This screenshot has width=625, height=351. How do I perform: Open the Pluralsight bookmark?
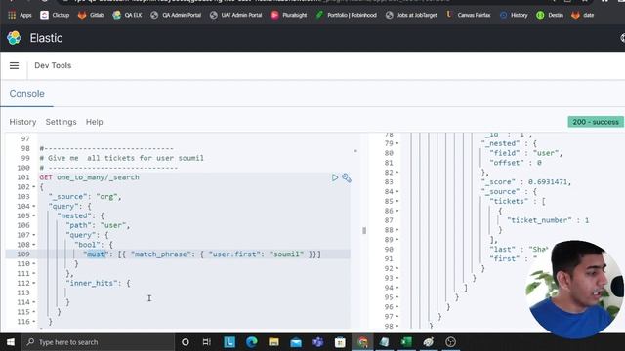tap(289, 15)
